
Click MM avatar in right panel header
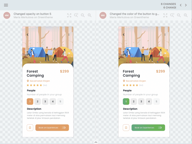pos(103,15)
